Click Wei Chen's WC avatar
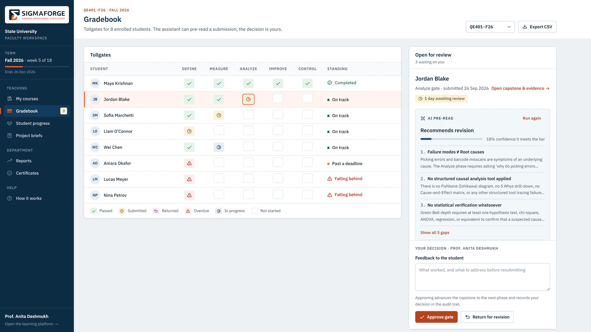This screenshot has height=332, width=591. click(x=95, y=147)
